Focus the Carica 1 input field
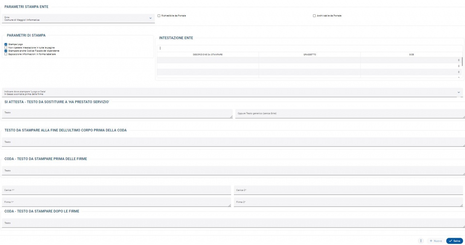The height and width of the screenshot is (245, 465). coord(116,190)
